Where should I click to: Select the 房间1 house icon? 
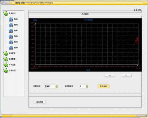[11, 19]
